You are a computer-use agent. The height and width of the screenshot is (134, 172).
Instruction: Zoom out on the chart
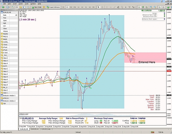[155, 7]
